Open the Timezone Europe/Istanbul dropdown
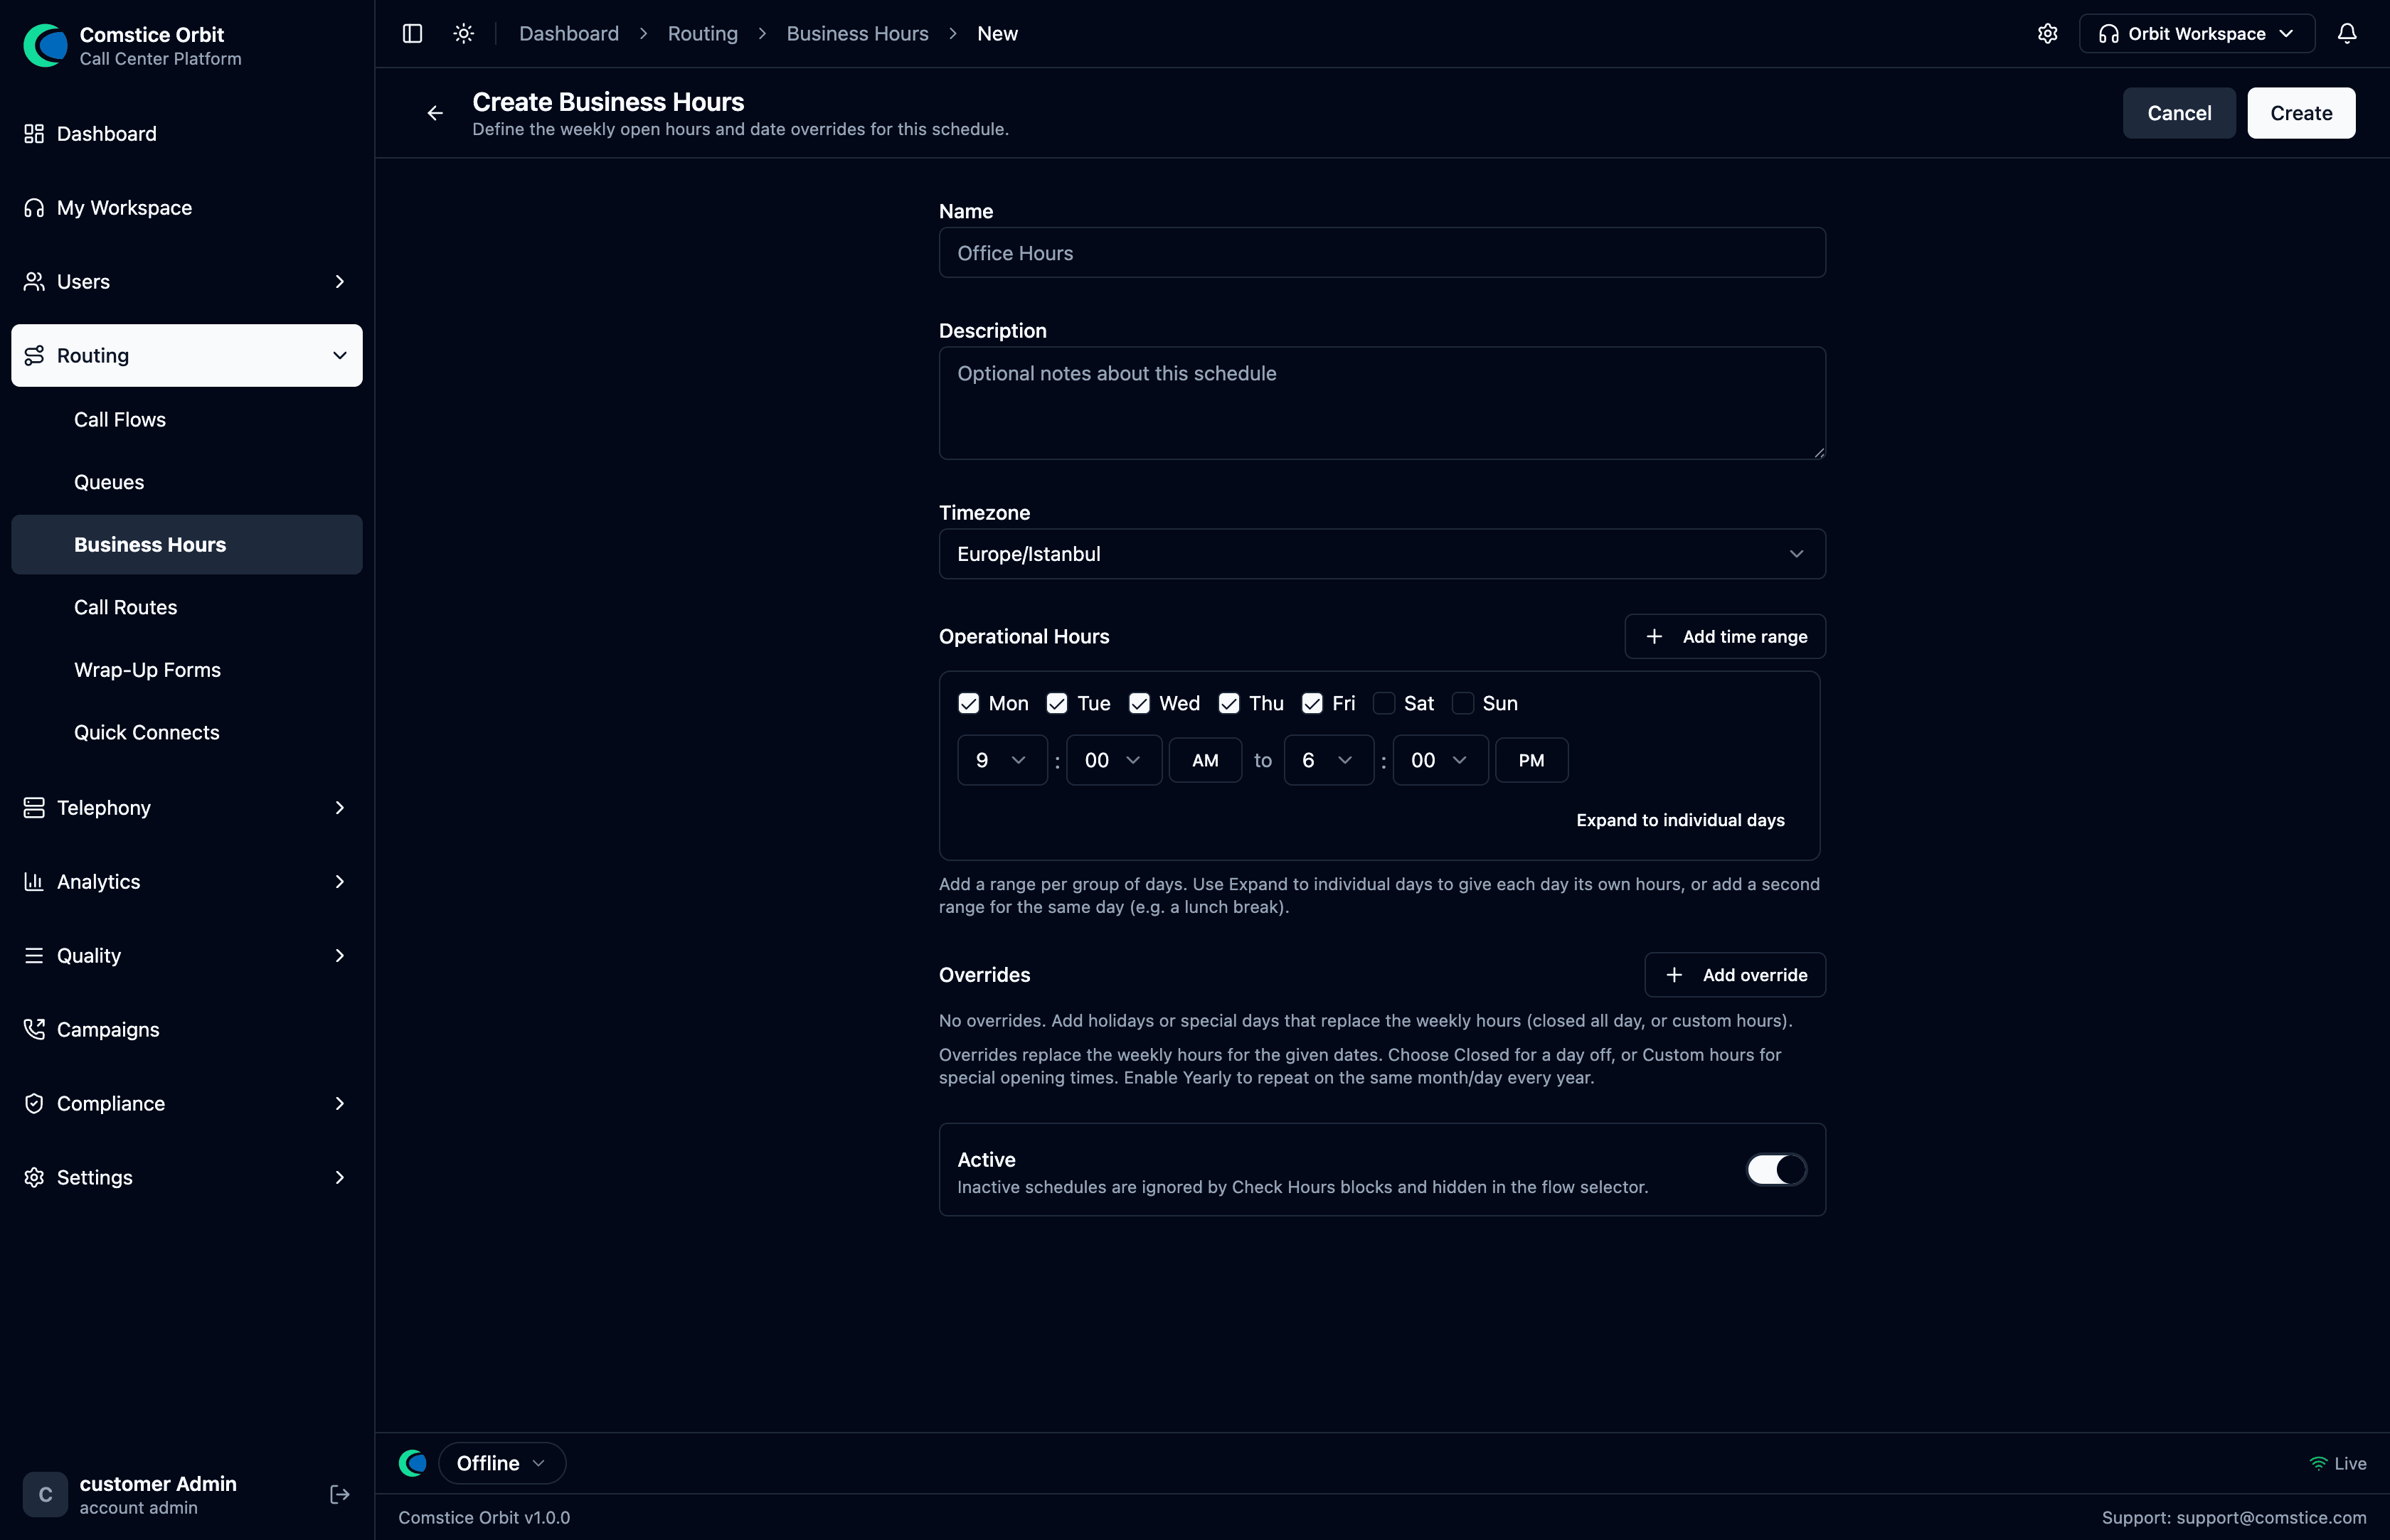The height and width of the screenshot is (1540, 2390). click(1381, 553)
